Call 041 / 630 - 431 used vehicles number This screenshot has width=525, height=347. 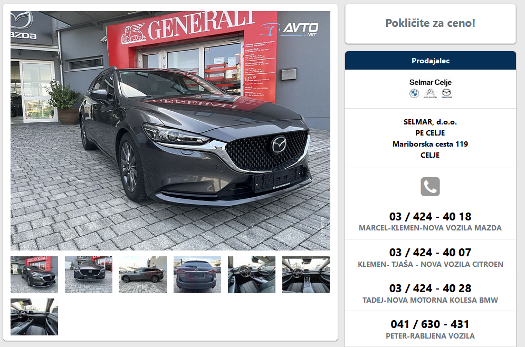pyautogui.click(x=430, y=324)
